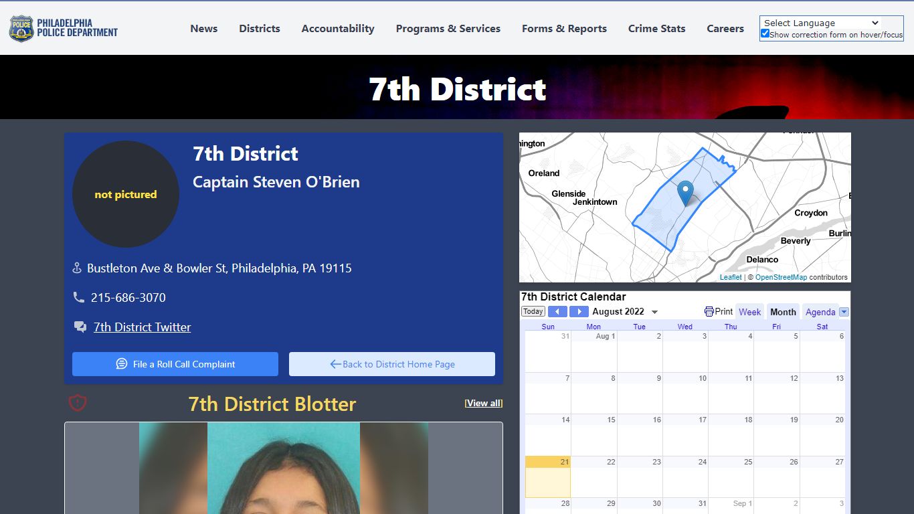Open the News menu
The image size is (914, 514).
click(203, 29)
